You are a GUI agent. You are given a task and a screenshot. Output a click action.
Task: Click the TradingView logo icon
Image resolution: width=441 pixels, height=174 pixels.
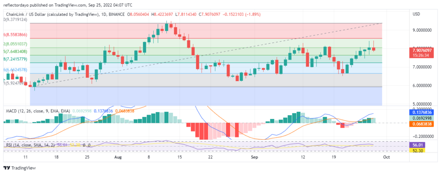pos(8,168)
